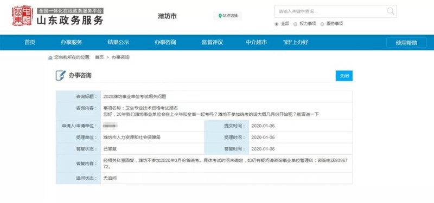Follow the 首页 breadcrumb link
This screenshot has height=203, width=434.
[99, 57]
